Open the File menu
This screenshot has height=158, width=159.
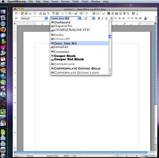(31, 2)
